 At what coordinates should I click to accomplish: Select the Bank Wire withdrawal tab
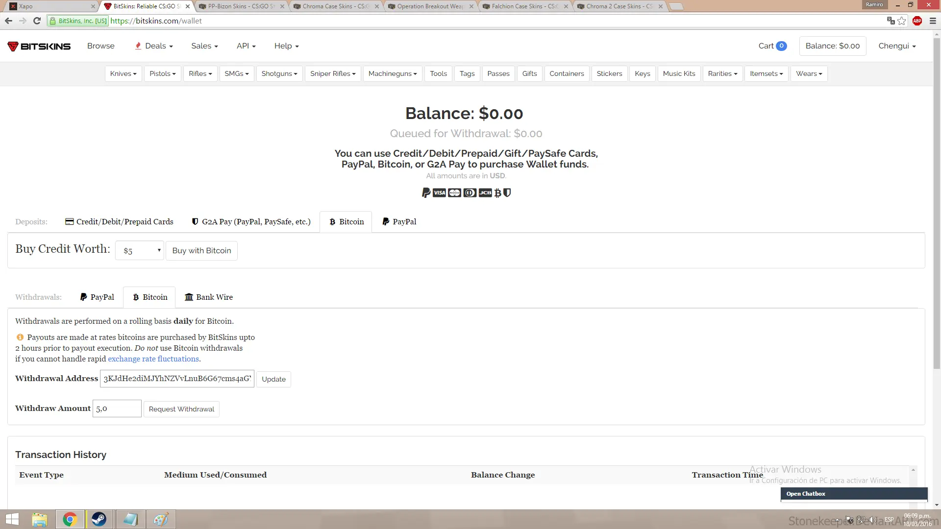pyautogui.click(x=208, y=297)
